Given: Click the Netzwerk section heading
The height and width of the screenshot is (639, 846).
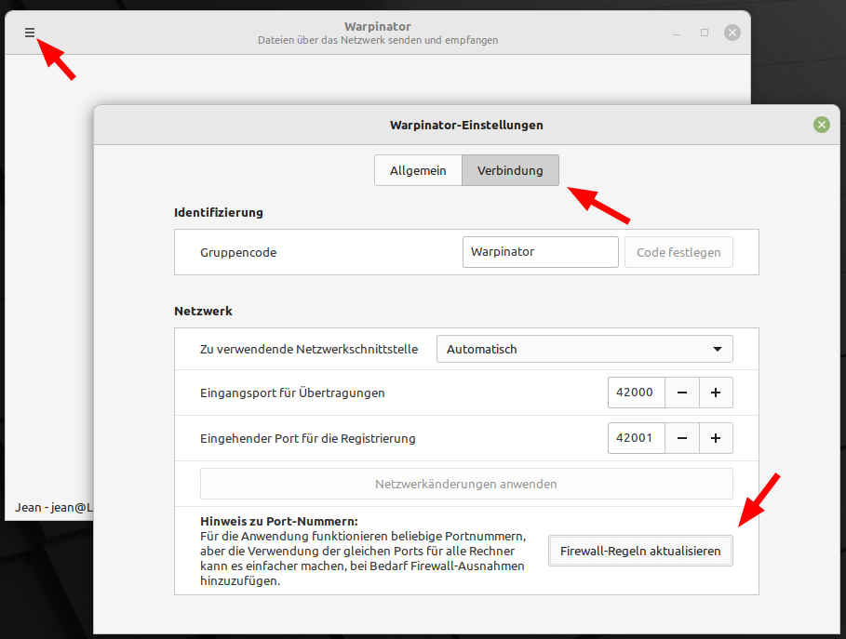Looking at the screenshot, I should [x=203, y=312].
